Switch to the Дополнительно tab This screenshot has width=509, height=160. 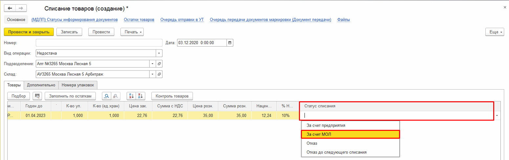pyautogui.click(x=41, y=85)
